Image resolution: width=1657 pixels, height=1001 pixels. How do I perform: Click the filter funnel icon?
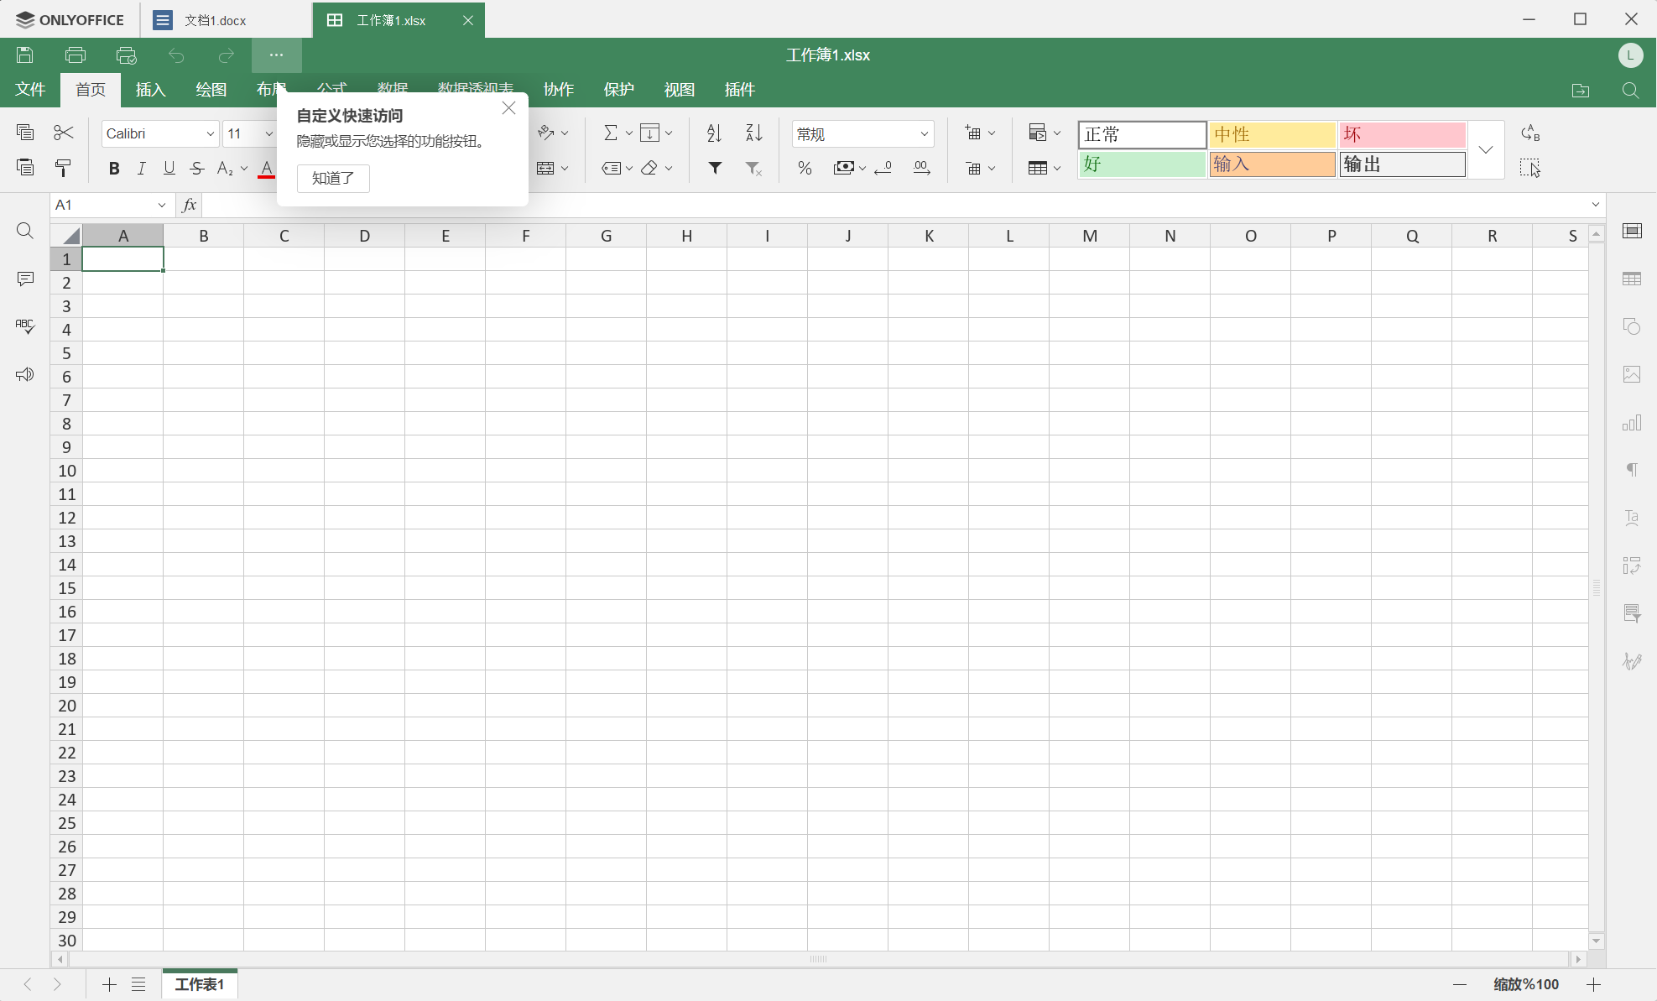[x=715, y=168]
